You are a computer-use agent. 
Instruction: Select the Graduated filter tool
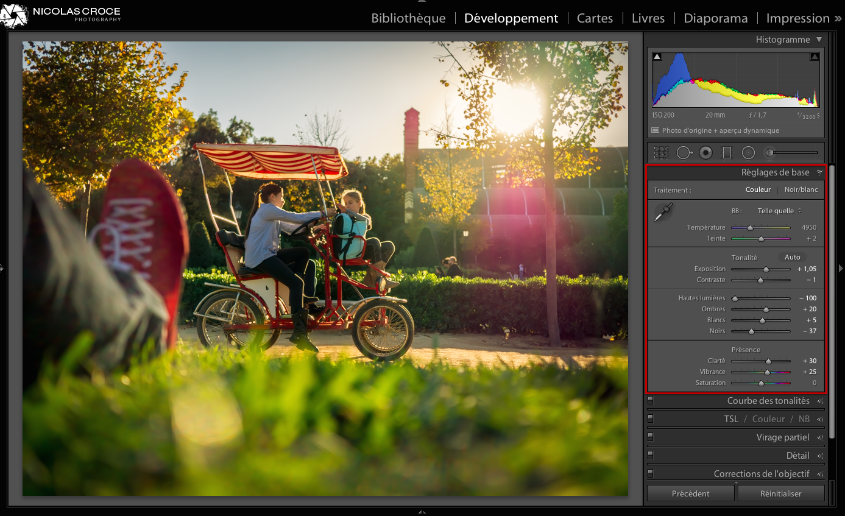[x=727, y=152]
